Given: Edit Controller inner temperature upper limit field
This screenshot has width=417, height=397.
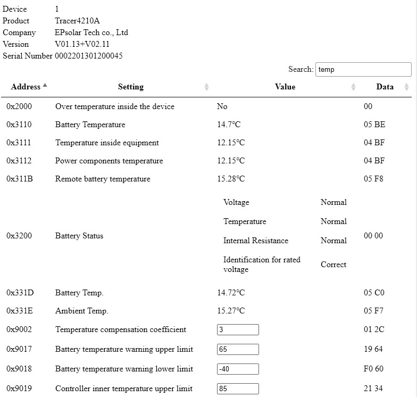Looking at the screenshot, I should pos(238,388).
